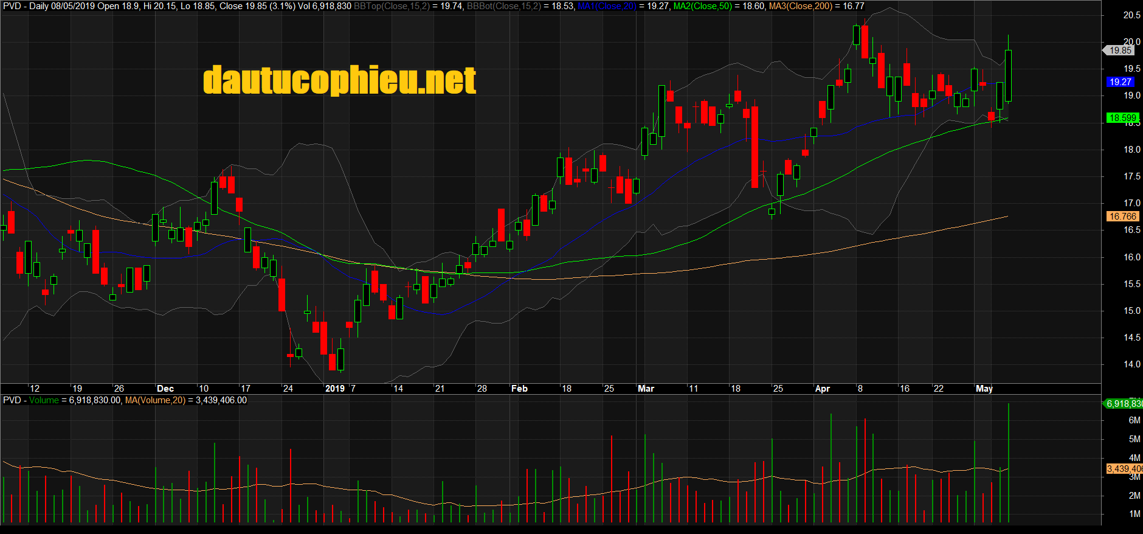
Task: Select the BBTop(Close,15,2) indicator label
Action: click(x=392, y=6)
